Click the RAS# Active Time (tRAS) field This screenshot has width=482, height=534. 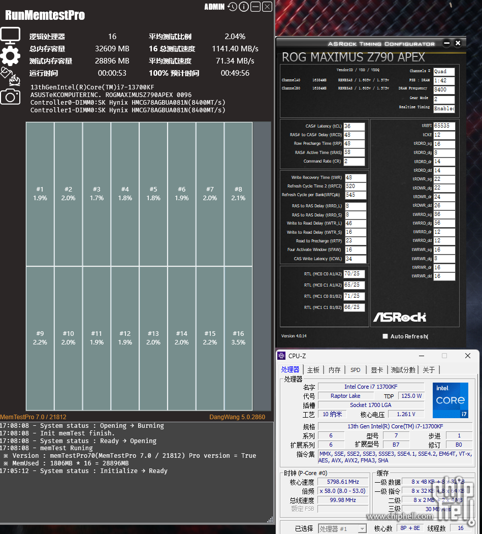(354, 152)
